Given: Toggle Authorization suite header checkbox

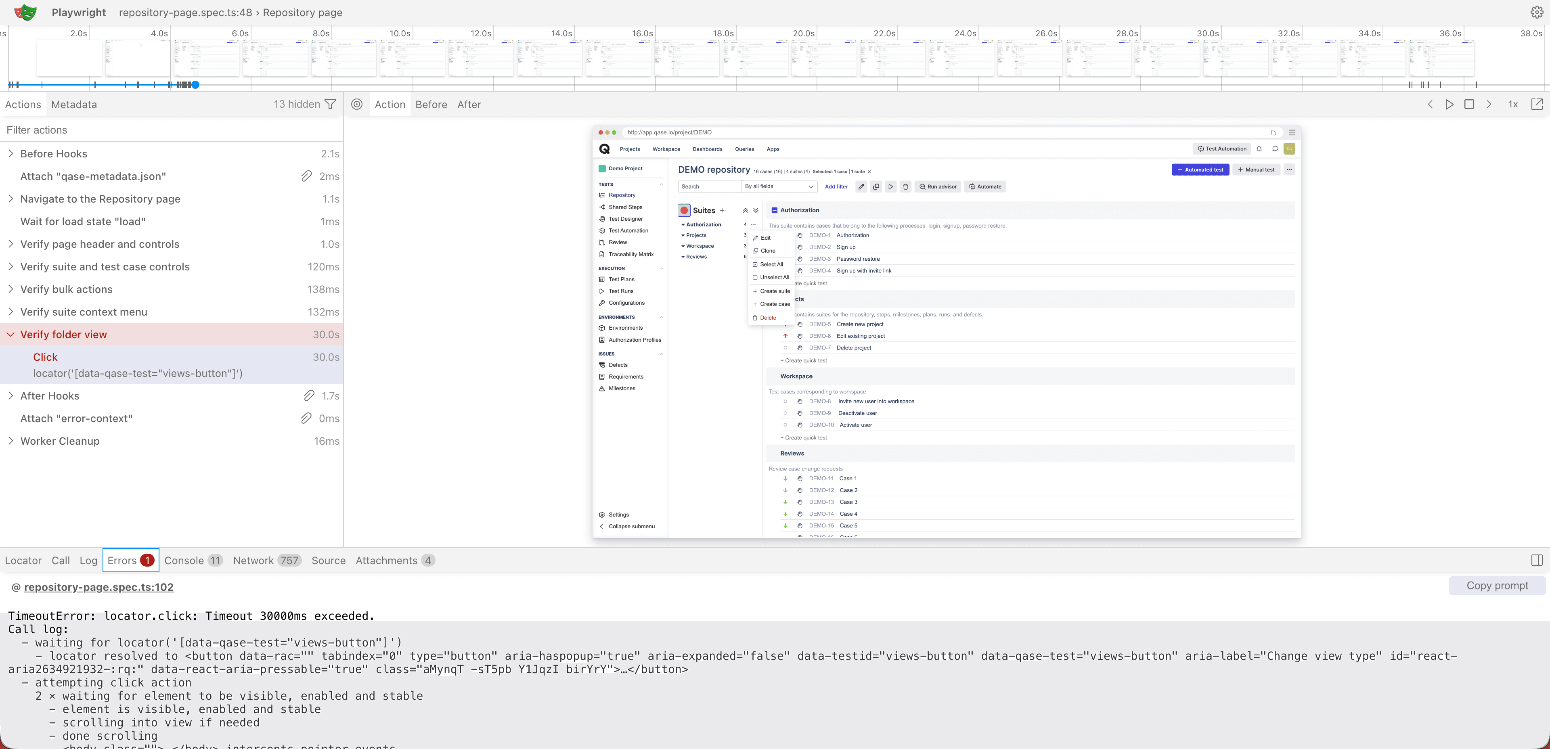Looking at the screenshot, I should pyautogui.click(x=775, y=211).
